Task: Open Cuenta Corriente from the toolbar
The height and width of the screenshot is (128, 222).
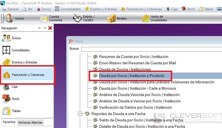Action: click(x=45, y=18)
